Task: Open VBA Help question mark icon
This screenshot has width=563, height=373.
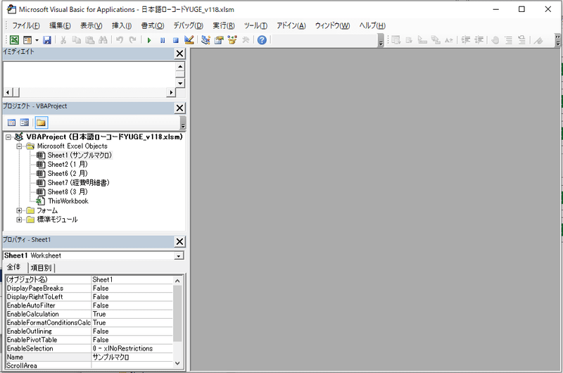Action: 262,40
